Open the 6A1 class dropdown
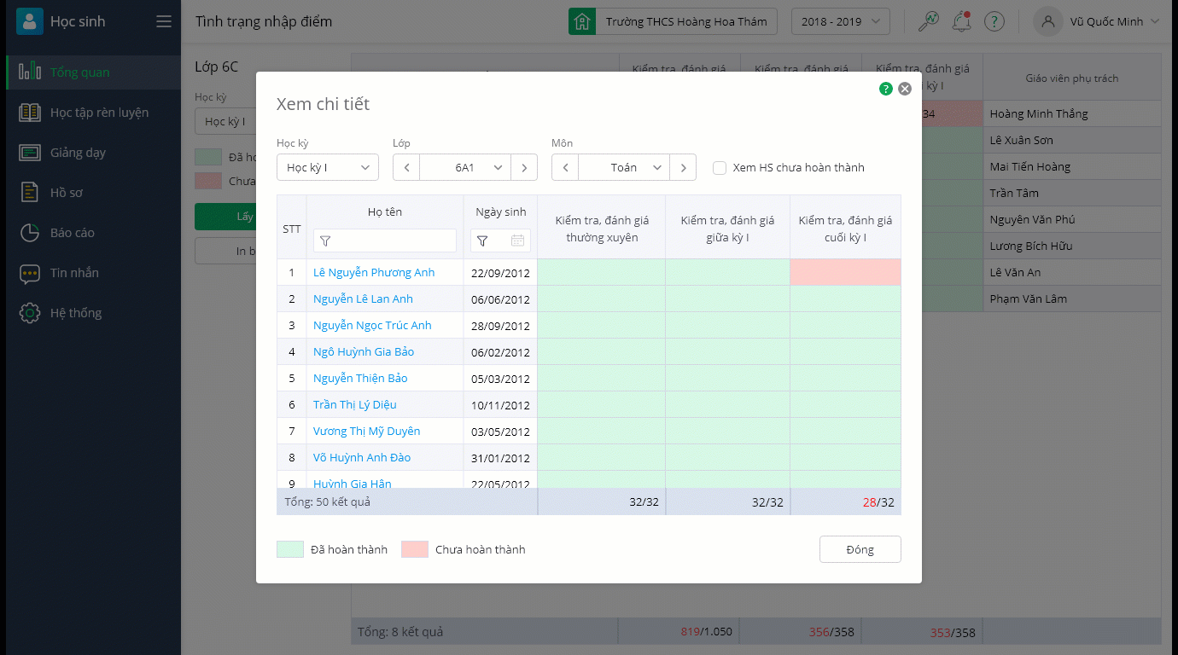1178x655 pixels. pyautogui.click(x=465, y=168)
